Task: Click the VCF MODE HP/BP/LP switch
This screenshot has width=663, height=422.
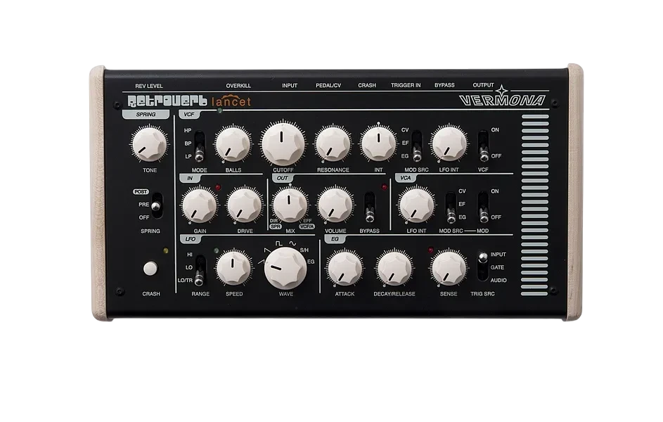Action: (199, 146)
